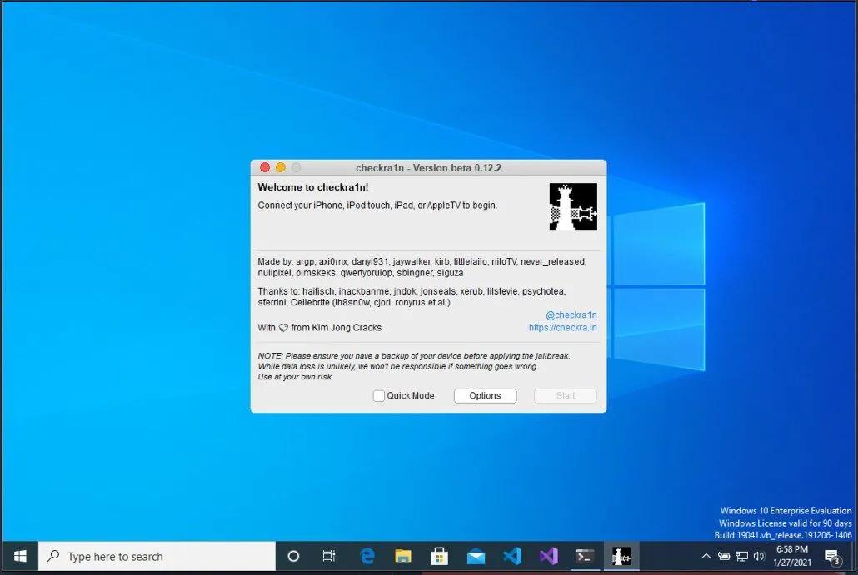Open Visual Studio Code from the taskbar
858x575 pixels.
511,556
